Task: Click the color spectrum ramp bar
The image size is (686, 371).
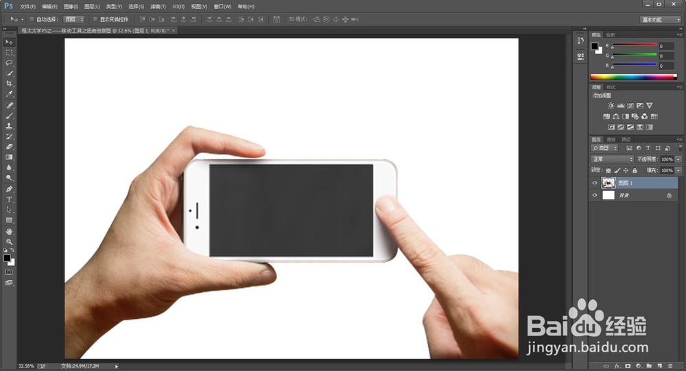Action: click(633, 77)
